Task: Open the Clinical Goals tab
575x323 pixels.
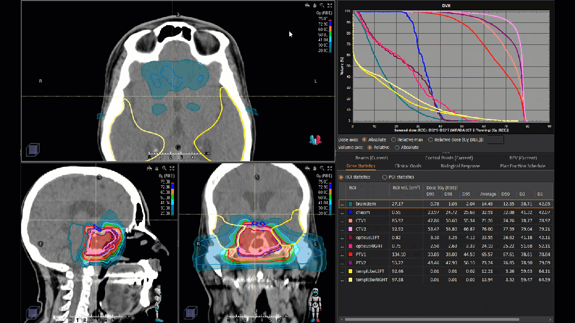Action: (x=408, y=166)
